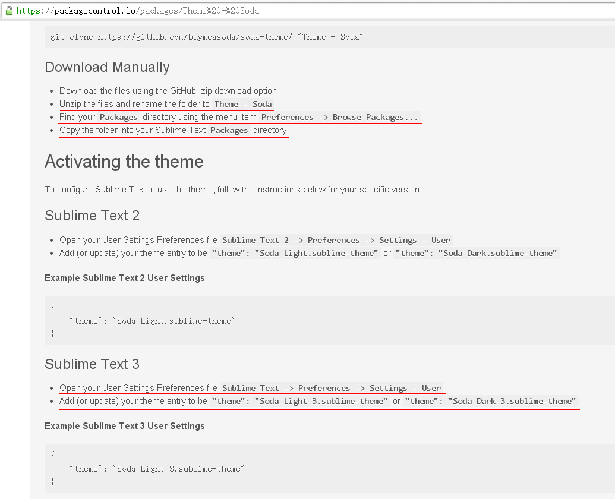The width and height of the screenshot is (615, 499).
Task: Click the "Activating the theme" heading
Action: click(124, 162)
